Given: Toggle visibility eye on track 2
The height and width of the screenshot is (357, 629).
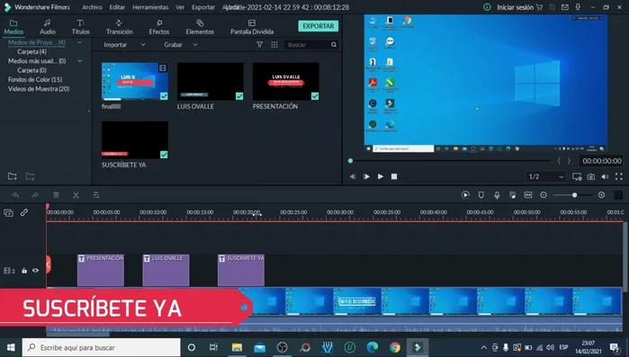Looking at the screenshot, I should point(35,271).
